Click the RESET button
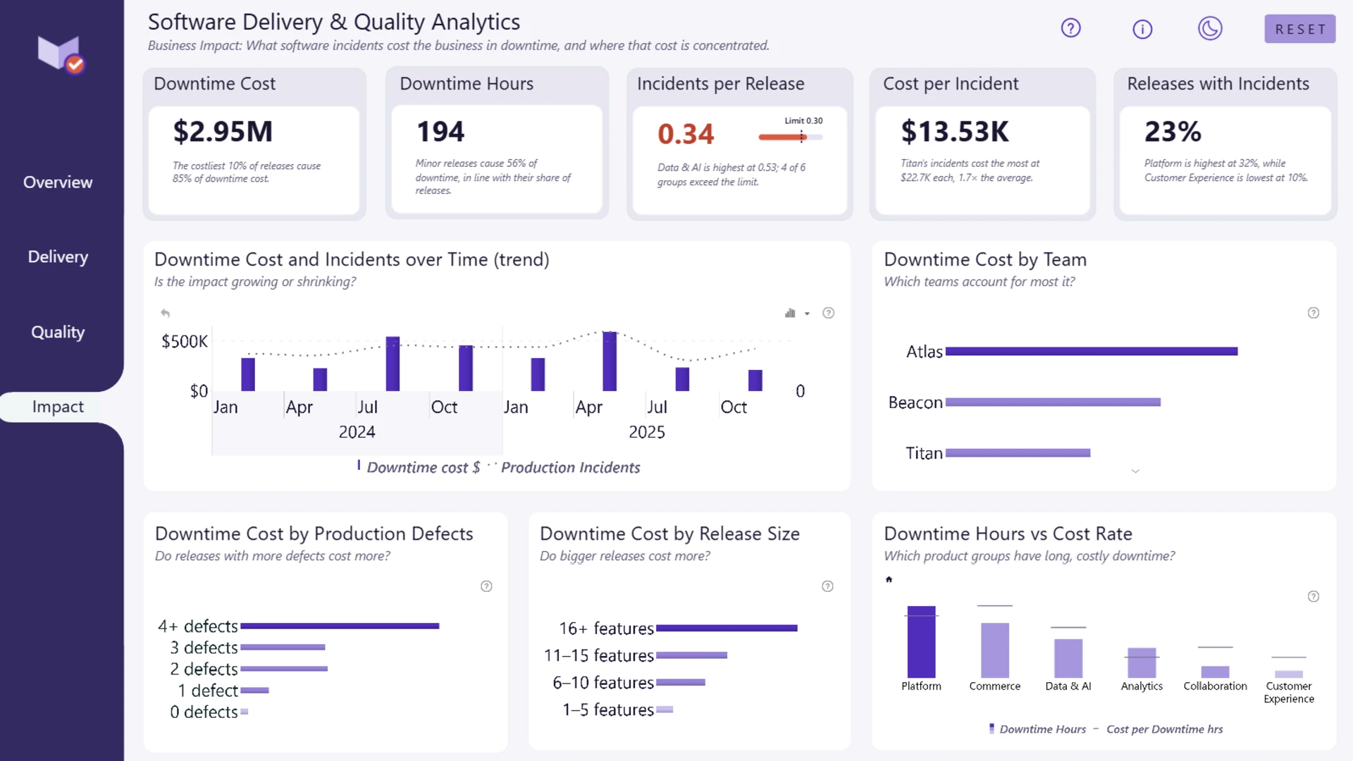The width and height of the screenshot is (1353, 761). (x=1299, y=29)
